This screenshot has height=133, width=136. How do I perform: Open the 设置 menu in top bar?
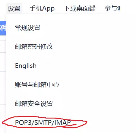[x=14, y=8]
